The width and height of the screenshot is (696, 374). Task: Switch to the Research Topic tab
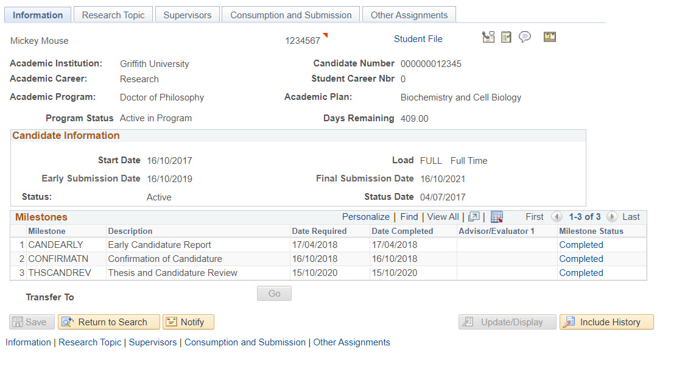[x=113, y=15]
